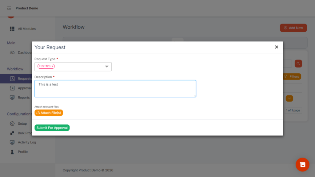This screenshot has height=177, width=315.
Task: Remove the TEST123 tag with x
Action: pos(52,66)
